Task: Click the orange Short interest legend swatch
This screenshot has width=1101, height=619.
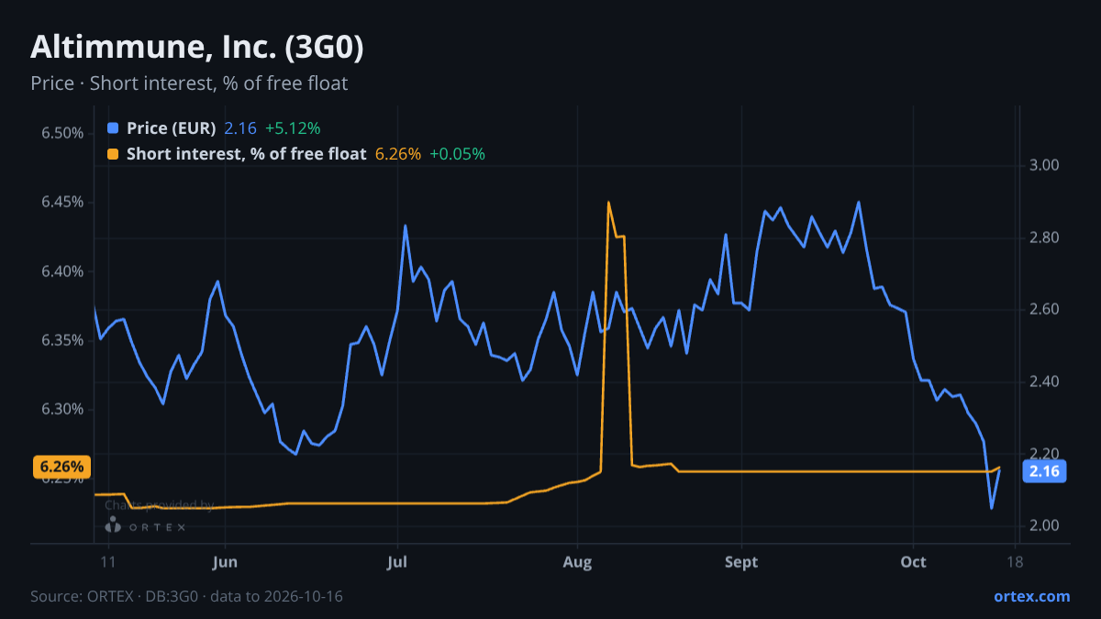Action: point(113,154)
